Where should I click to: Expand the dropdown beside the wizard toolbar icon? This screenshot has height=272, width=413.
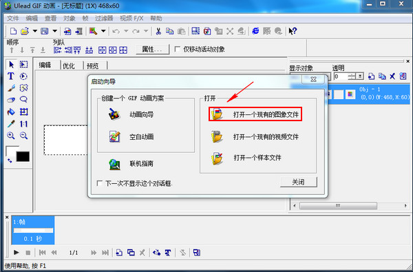[x=103, y=31]
